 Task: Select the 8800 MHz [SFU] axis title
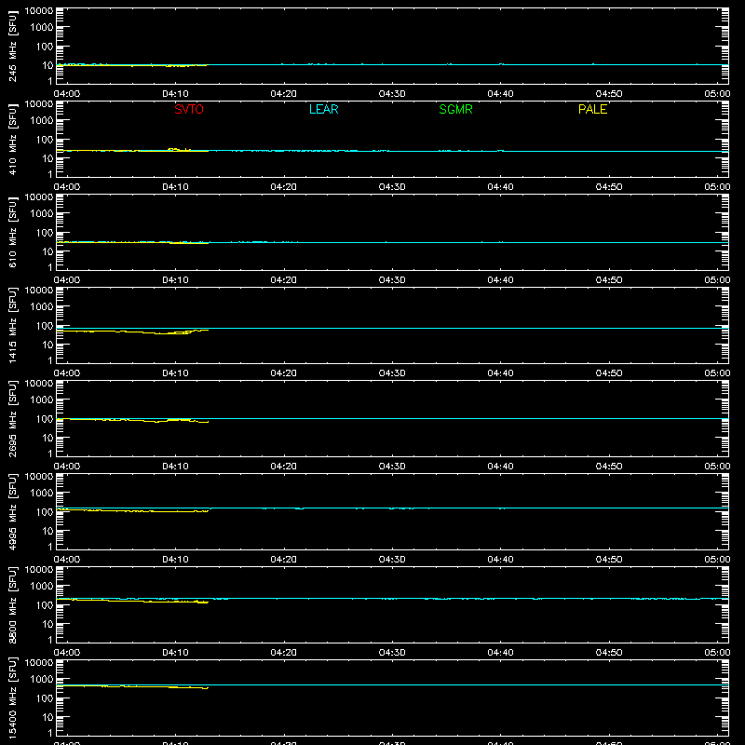(x=12, y=605)
